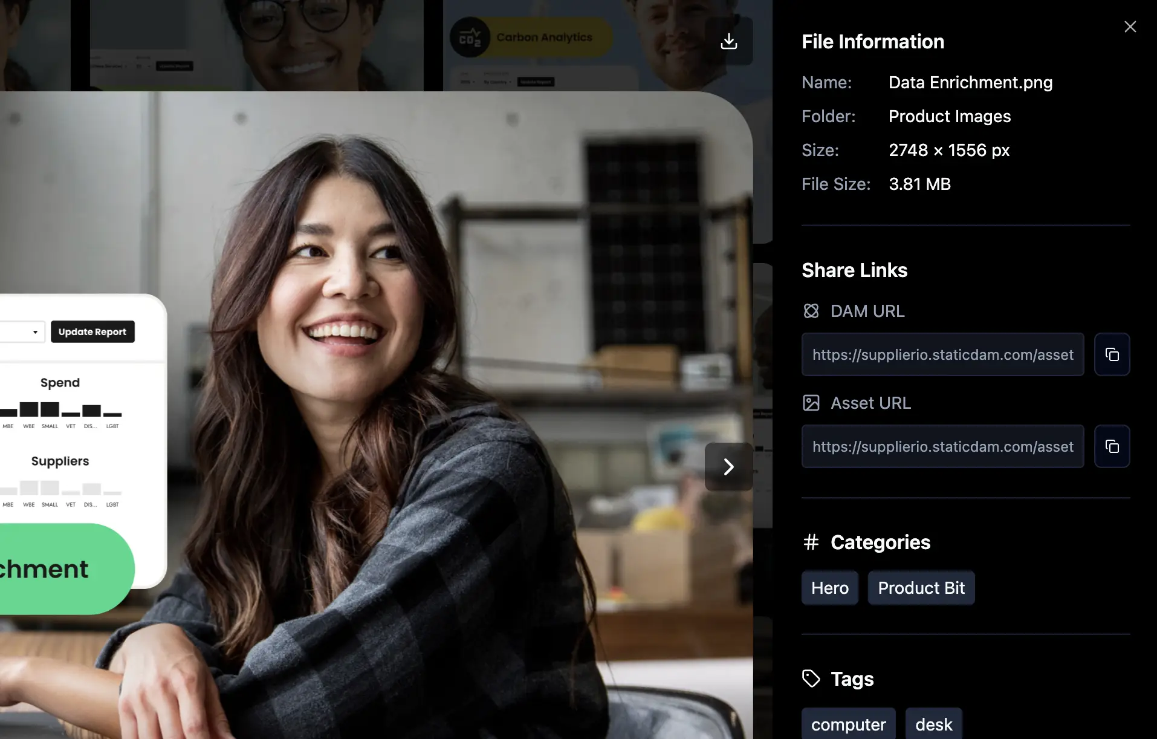Open the dropdown left of Update Report
This screenshot has width=1157, height=739.
point(22,332)
